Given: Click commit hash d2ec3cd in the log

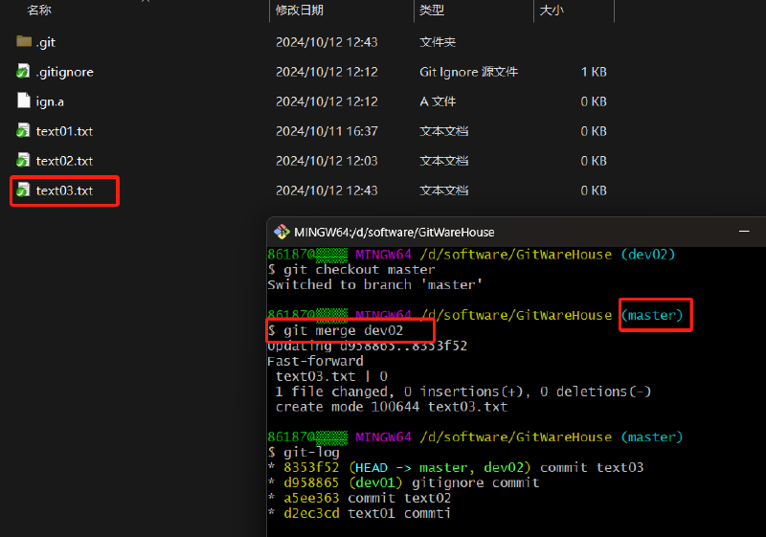Looking at the screenshot, I should tap(311, 513).
